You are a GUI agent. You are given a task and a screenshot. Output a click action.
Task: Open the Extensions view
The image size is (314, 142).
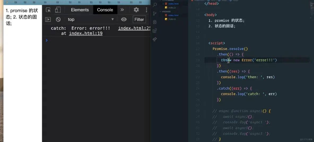(x=155, y=31)
